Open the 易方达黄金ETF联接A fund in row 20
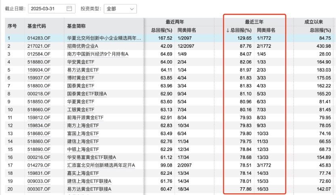 89,189
